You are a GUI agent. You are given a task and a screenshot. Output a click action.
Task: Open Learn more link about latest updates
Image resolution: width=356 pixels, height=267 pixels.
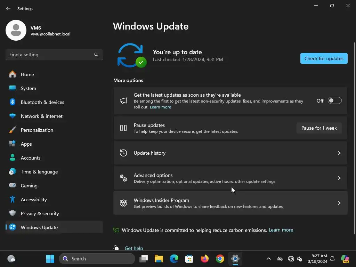(x=160, y=107)
